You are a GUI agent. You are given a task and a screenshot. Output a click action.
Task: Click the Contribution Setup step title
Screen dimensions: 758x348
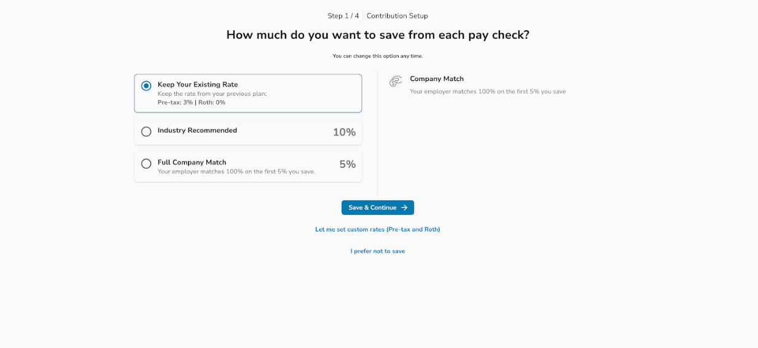[397, 16]
